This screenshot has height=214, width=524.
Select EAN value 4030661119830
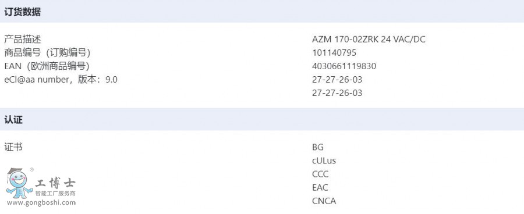click(x=344, y=66)
